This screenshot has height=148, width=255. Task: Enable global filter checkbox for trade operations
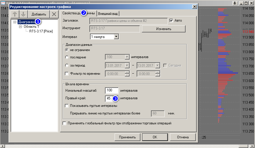point(64,123)
